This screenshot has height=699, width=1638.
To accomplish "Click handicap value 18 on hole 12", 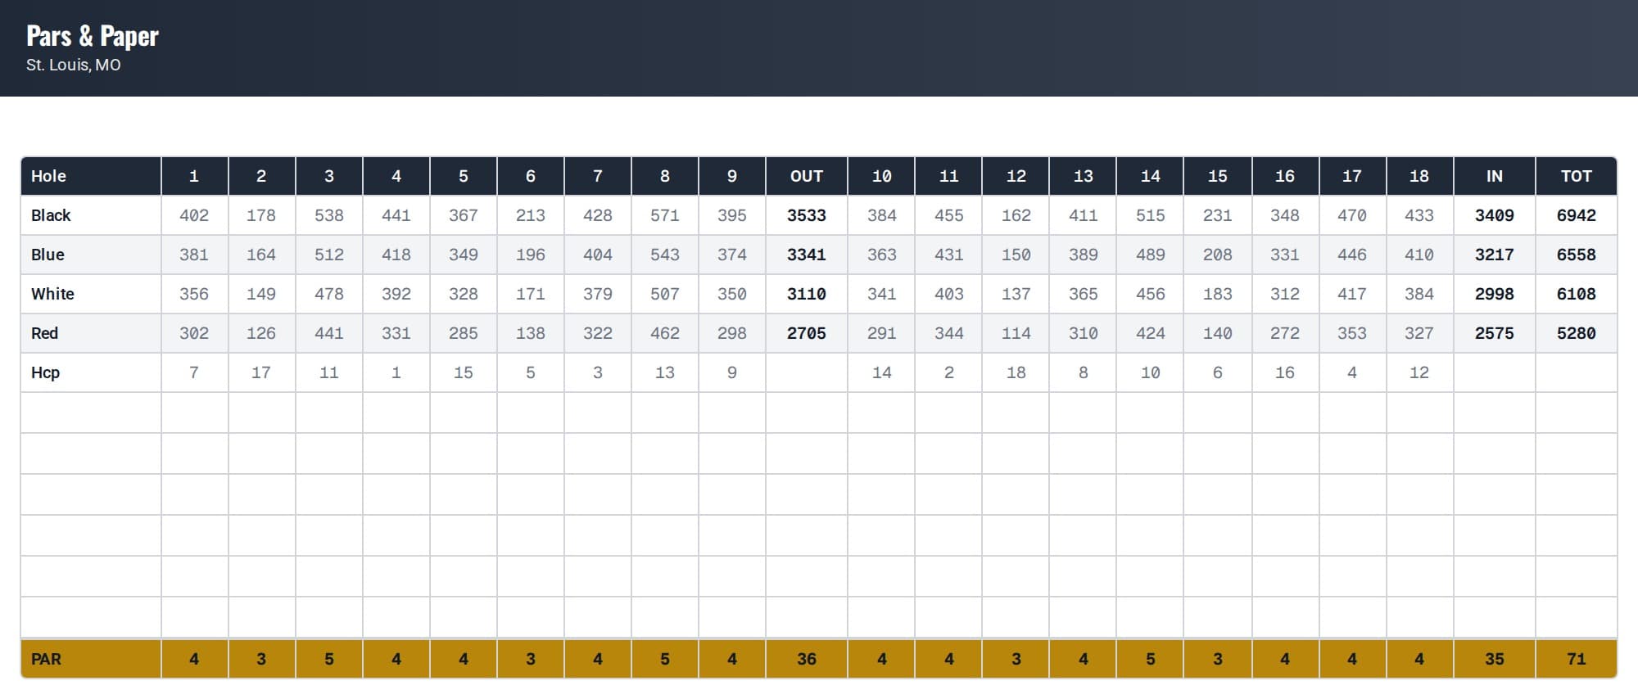I will 1016,372.
